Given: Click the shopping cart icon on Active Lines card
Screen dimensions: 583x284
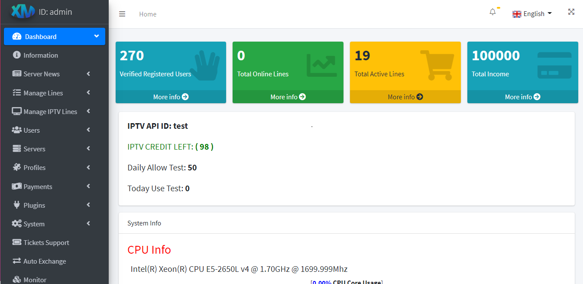Looking at the screenshot, I should pyautogui.click(x=437, y=65).
